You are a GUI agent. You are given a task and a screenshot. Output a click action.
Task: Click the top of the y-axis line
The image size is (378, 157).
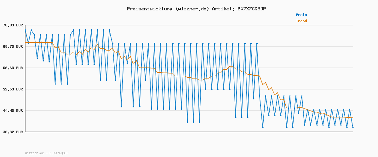point(25,25)
